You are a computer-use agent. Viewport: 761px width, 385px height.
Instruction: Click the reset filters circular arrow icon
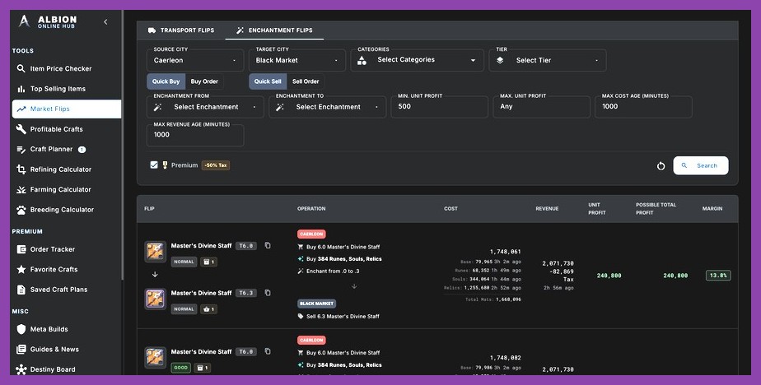pyautogui.click(x=661, y=166)
